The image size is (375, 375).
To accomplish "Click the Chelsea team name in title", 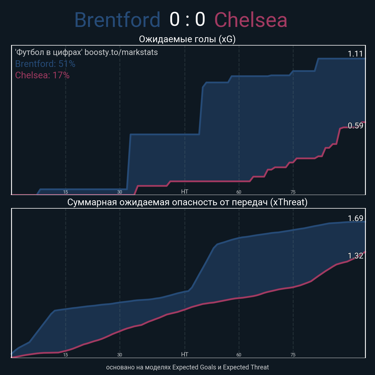I will coord(251,20).
